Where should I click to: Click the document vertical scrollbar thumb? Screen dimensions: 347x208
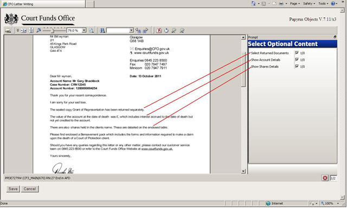243,69
